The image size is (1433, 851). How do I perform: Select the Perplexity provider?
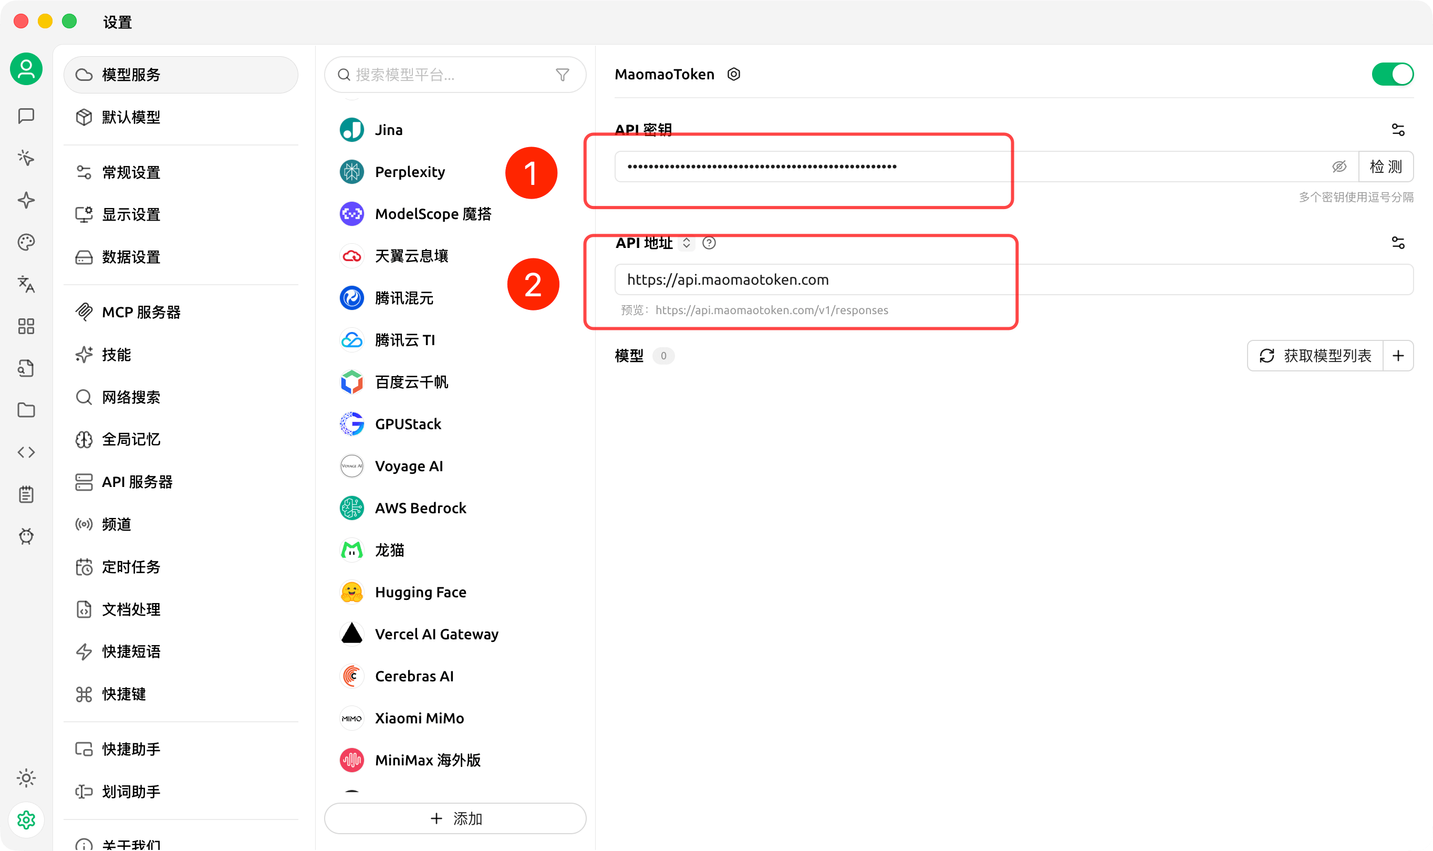click(455, 171)
